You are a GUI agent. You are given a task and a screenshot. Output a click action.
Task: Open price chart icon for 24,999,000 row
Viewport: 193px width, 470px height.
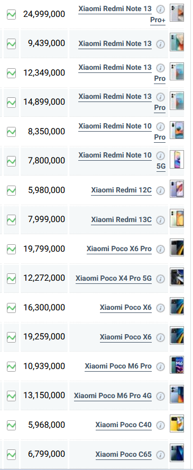pos(12,14)
